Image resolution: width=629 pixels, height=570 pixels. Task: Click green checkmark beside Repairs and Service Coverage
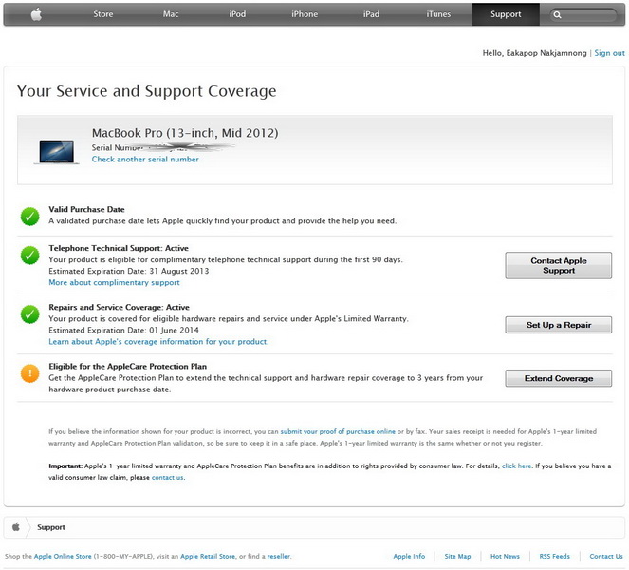pyautogui.click(x=30, y=314)
